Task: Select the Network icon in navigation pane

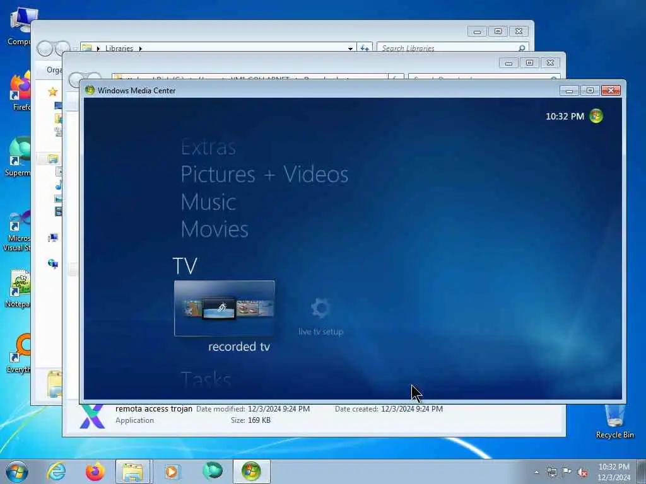Action: point(53,263)
